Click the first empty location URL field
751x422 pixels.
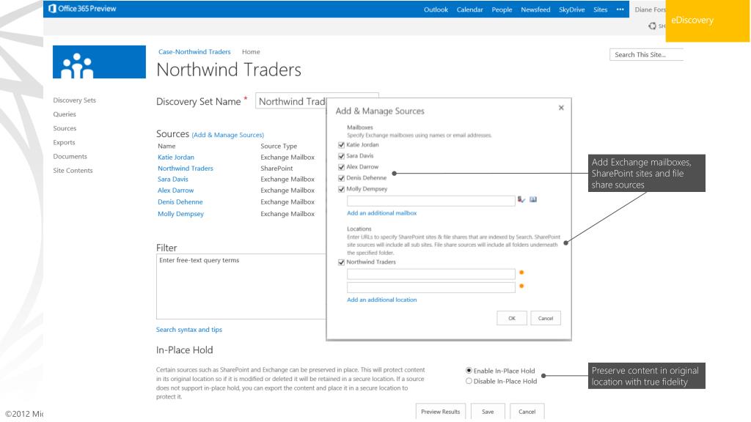[431, 274]
